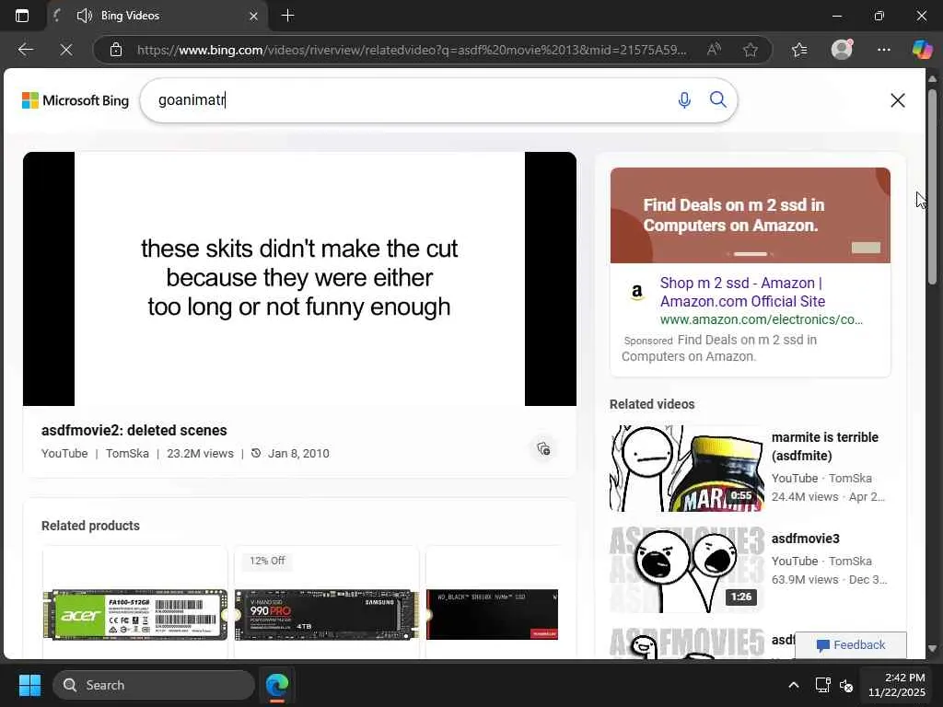This screenshot has width=943, height=707.
Task: Click the 12% Off badge
Action: pyautogui.click(x=267, y=561)
